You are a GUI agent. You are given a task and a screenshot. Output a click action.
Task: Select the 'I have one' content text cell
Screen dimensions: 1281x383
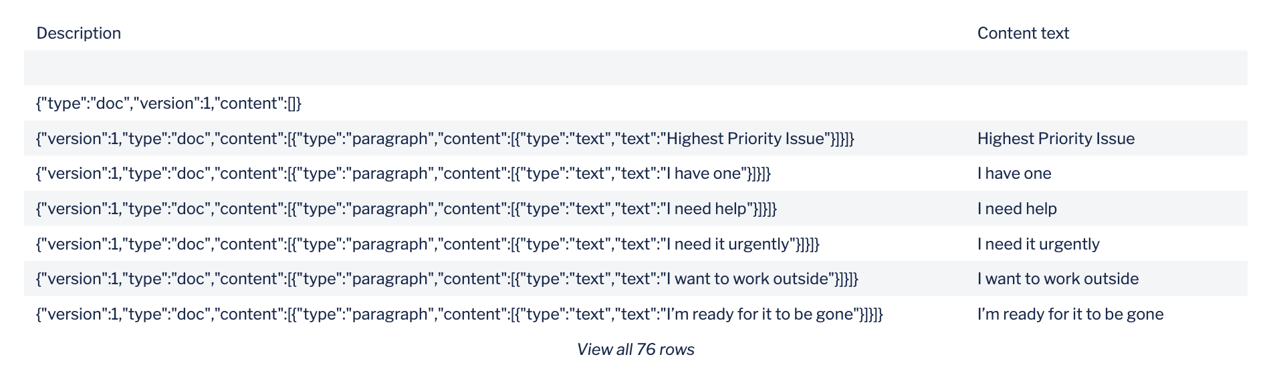pyautogui.click(x=1014, y=173)
